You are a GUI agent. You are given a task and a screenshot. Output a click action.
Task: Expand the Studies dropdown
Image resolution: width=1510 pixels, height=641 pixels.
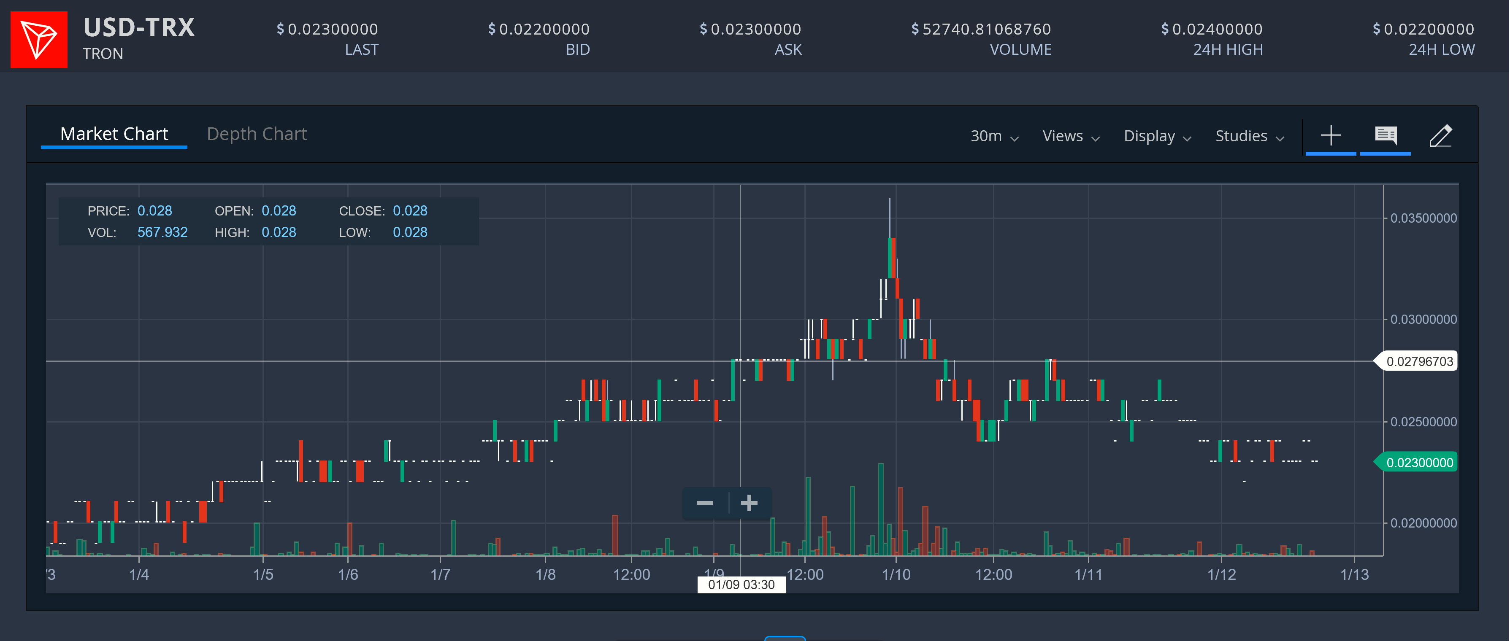point(1249,136)
